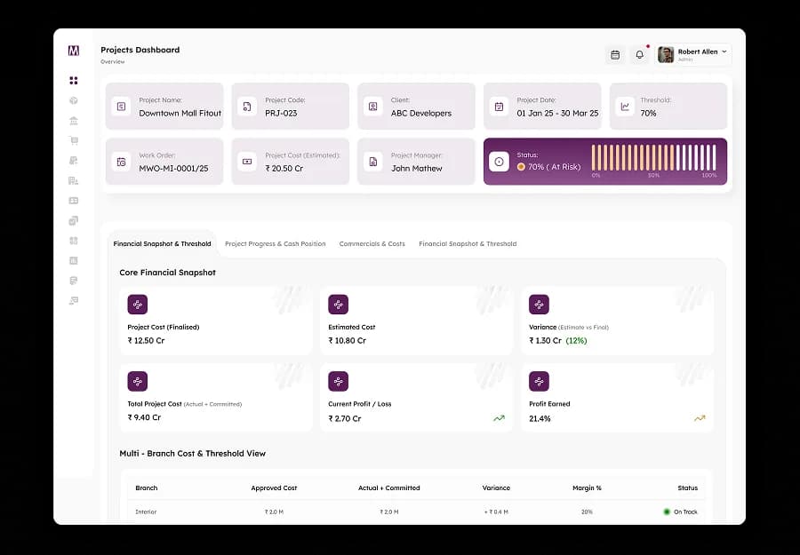
Task: Click the green On Track status dot
Action: (x=667, y=511)
